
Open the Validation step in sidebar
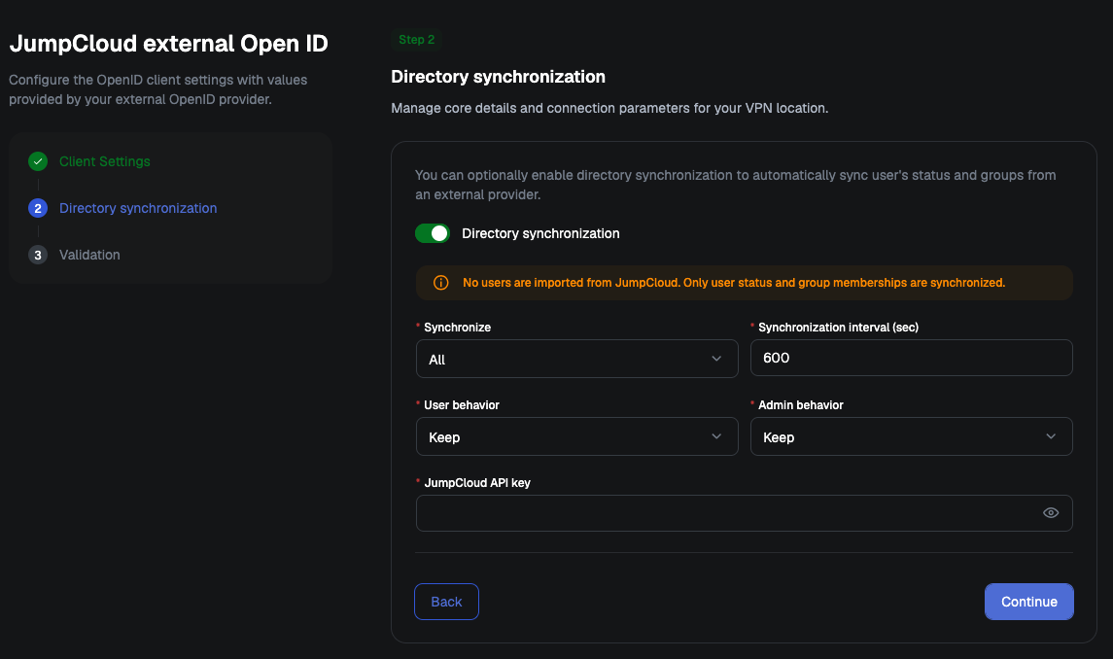click(89, 255)
